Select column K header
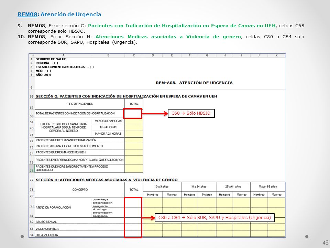This screenshot has height=248, width=330. [276, 55]
